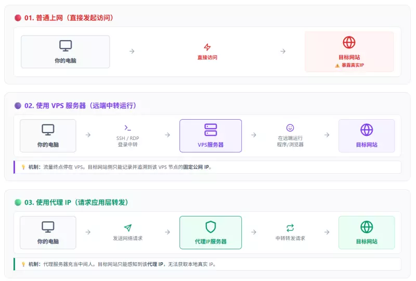Click the green globe icon in section 03

pos(367,227)
